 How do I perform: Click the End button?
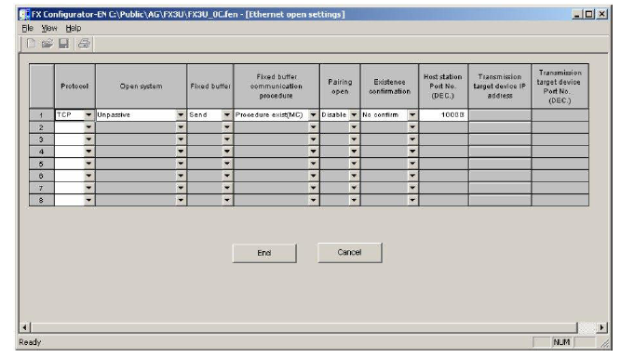[264, 253]
